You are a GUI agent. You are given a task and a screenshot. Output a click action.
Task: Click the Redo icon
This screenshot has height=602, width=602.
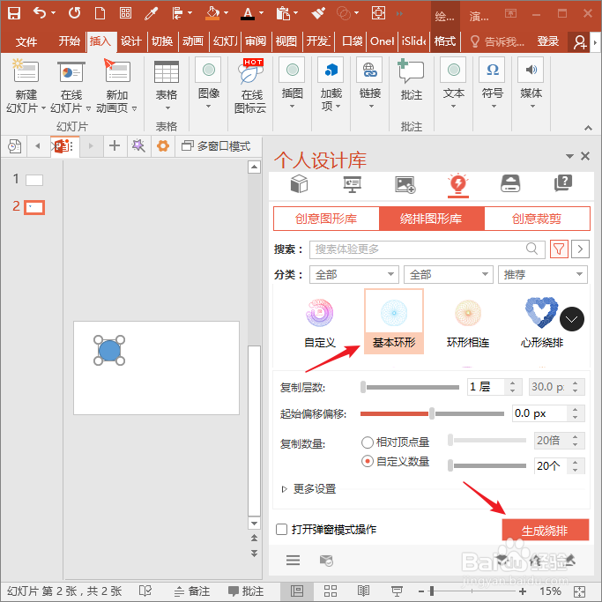tap(75, 13)
